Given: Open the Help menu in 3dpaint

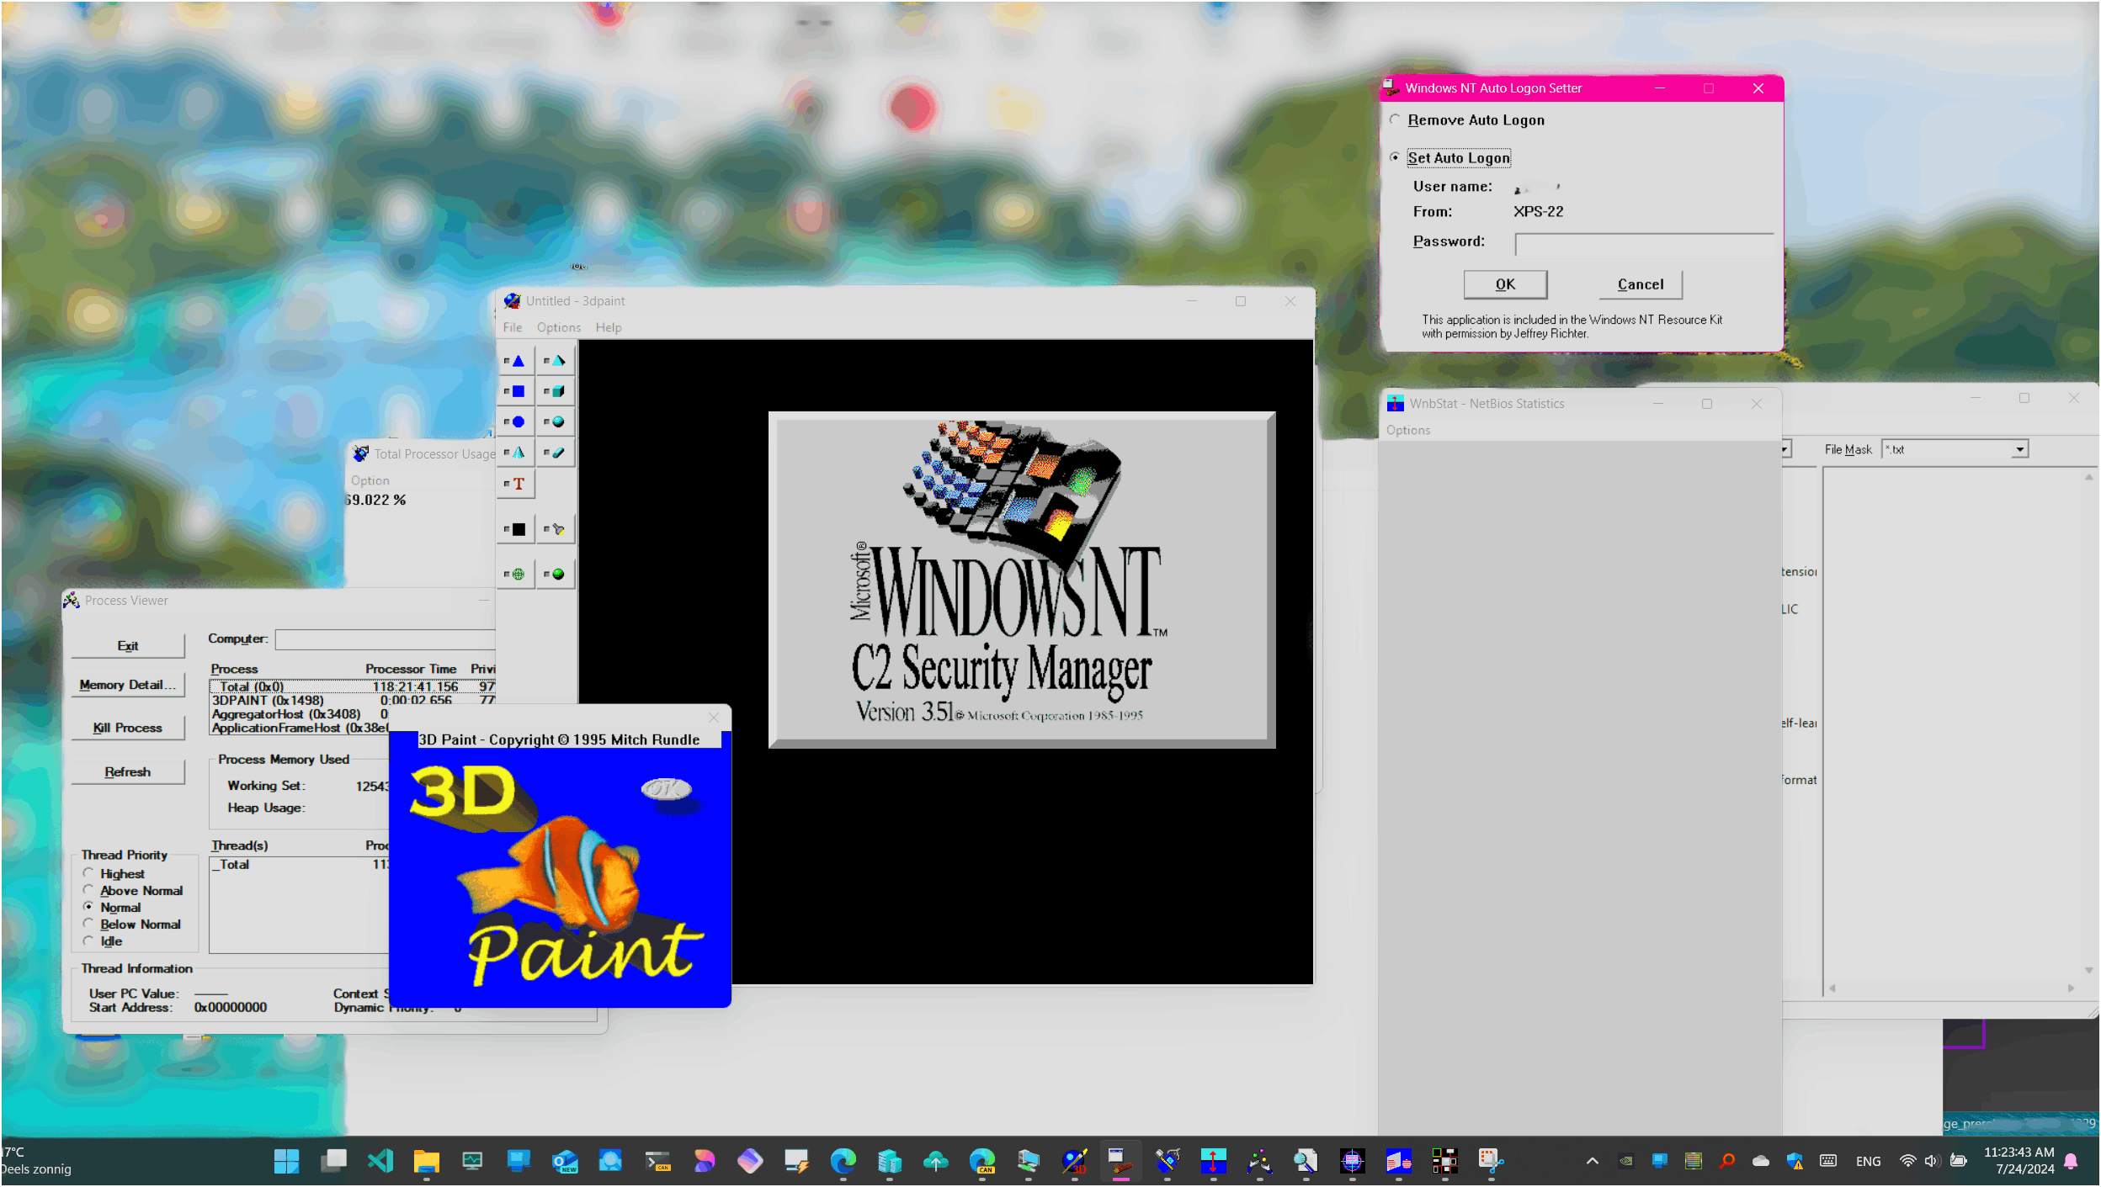Looking at the screenshot, I should click(608, 328).
